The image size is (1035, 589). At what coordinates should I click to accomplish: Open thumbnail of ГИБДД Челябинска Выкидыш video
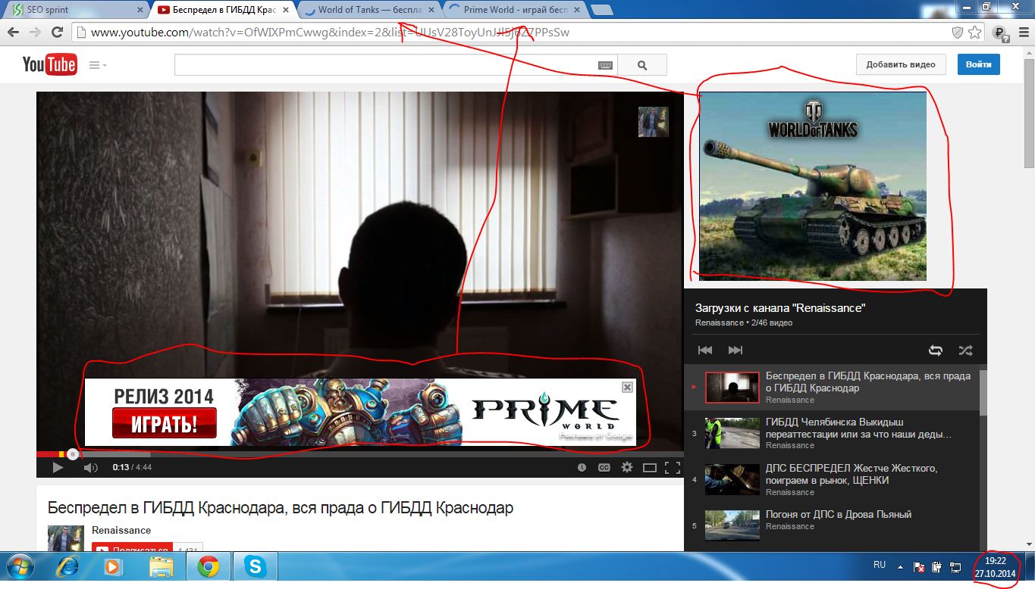pyautogui.click(x=732, y=433)
